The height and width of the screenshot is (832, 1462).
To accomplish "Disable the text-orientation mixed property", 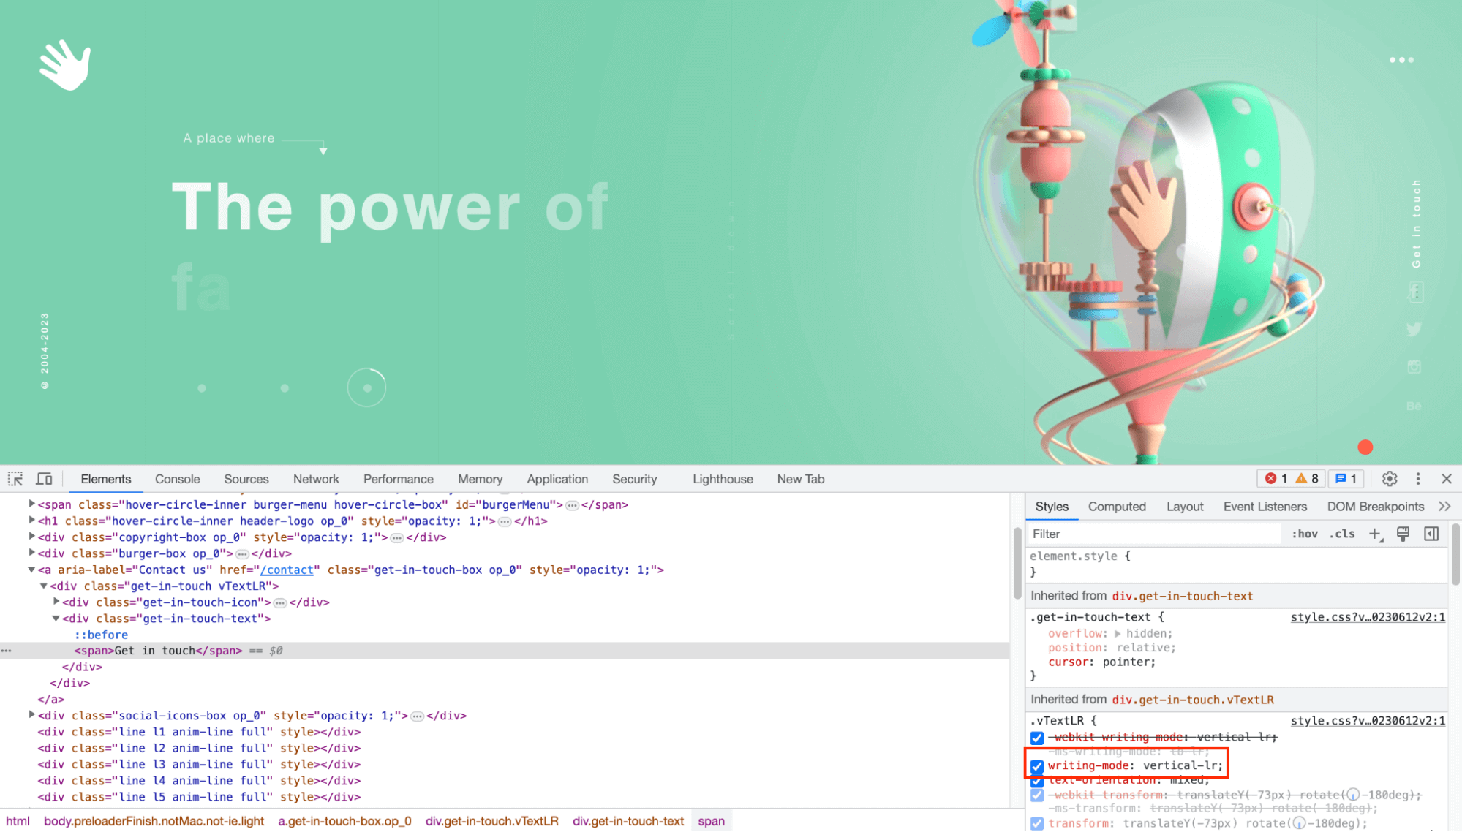I will (1037, 781).
